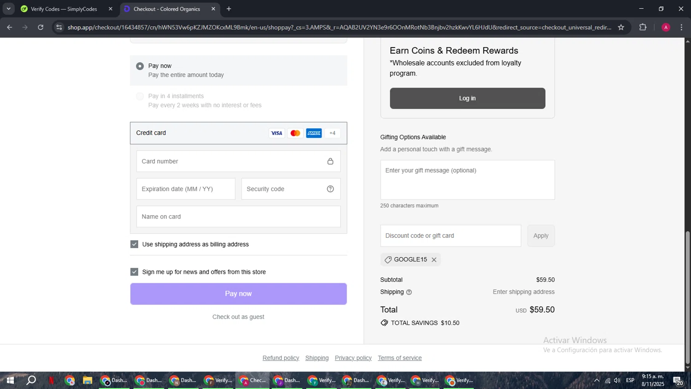Go back to the previous page
This screenshot has height=389, width=691.
(10, 27)
